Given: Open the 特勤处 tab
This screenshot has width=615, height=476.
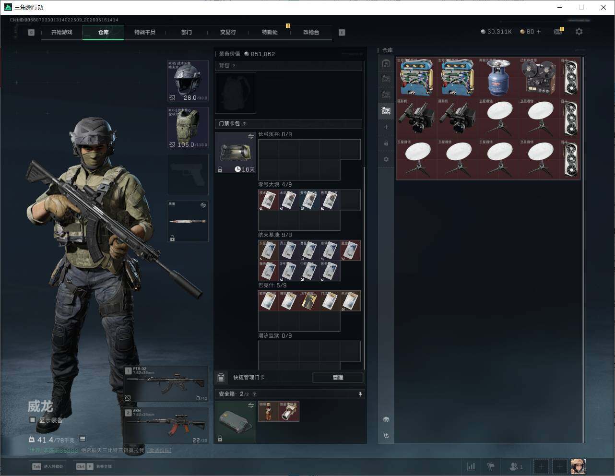Looking at the screenshot, I should click(270, 32).
